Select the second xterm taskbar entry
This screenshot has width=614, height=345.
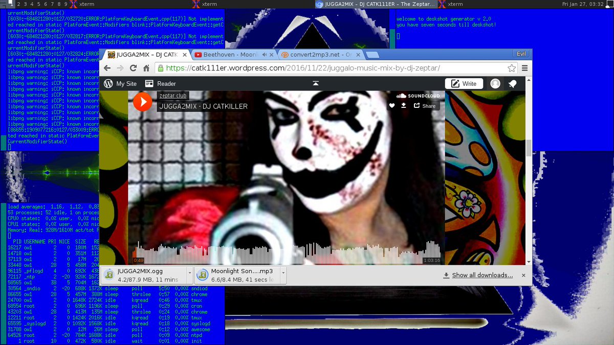254,4
